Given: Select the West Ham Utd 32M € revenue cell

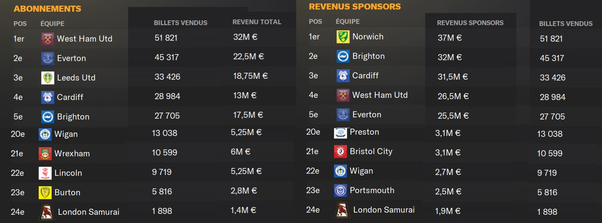Looking at the screenshot, I should 245,37.
